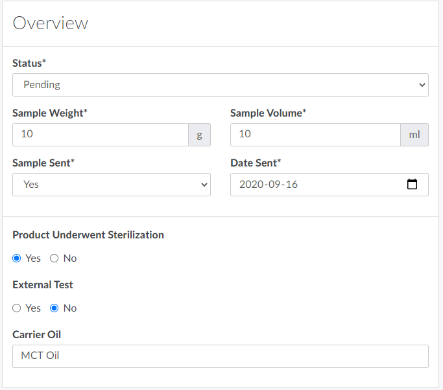Click the Overview section heading
This screenshot has width=443, height=390.
click(x=51, y=23)
